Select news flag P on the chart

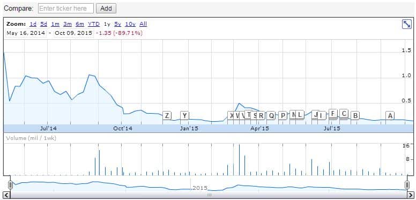(x=283, y=116)
